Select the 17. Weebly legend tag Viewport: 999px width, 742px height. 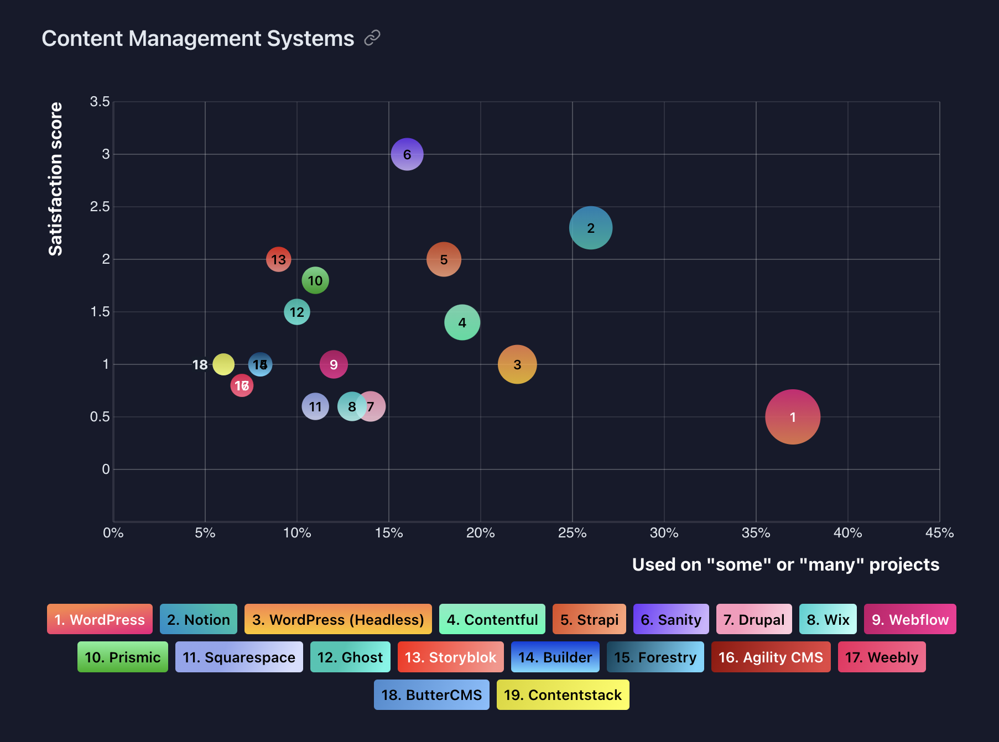[882, 657]
